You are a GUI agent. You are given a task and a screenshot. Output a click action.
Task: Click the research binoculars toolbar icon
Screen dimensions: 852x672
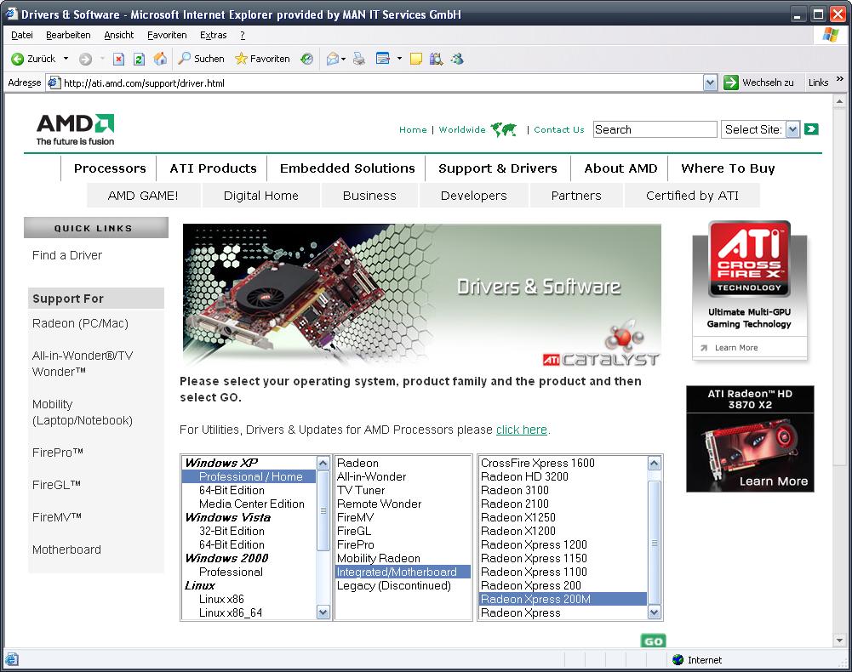[437, 59]
